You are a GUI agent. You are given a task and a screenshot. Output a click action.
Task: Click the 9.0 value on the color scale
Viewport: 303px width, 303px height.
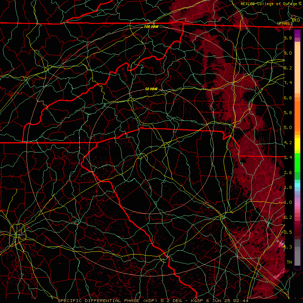tap(288, 53)
